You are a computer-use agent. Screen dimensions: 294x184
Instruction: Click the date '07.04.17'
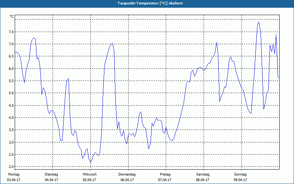[165, 180]
